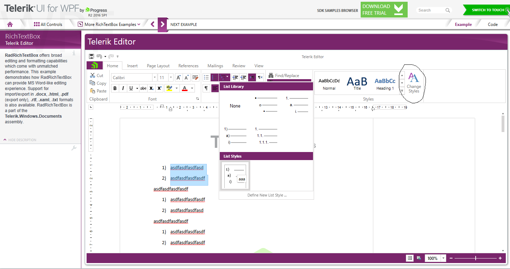Apply the yellow text highlight color
510x269 pixels.
coord(169,88)
